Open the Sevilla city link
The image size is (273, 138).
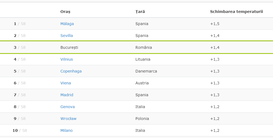pyautogui.click(x=67, y=36)
